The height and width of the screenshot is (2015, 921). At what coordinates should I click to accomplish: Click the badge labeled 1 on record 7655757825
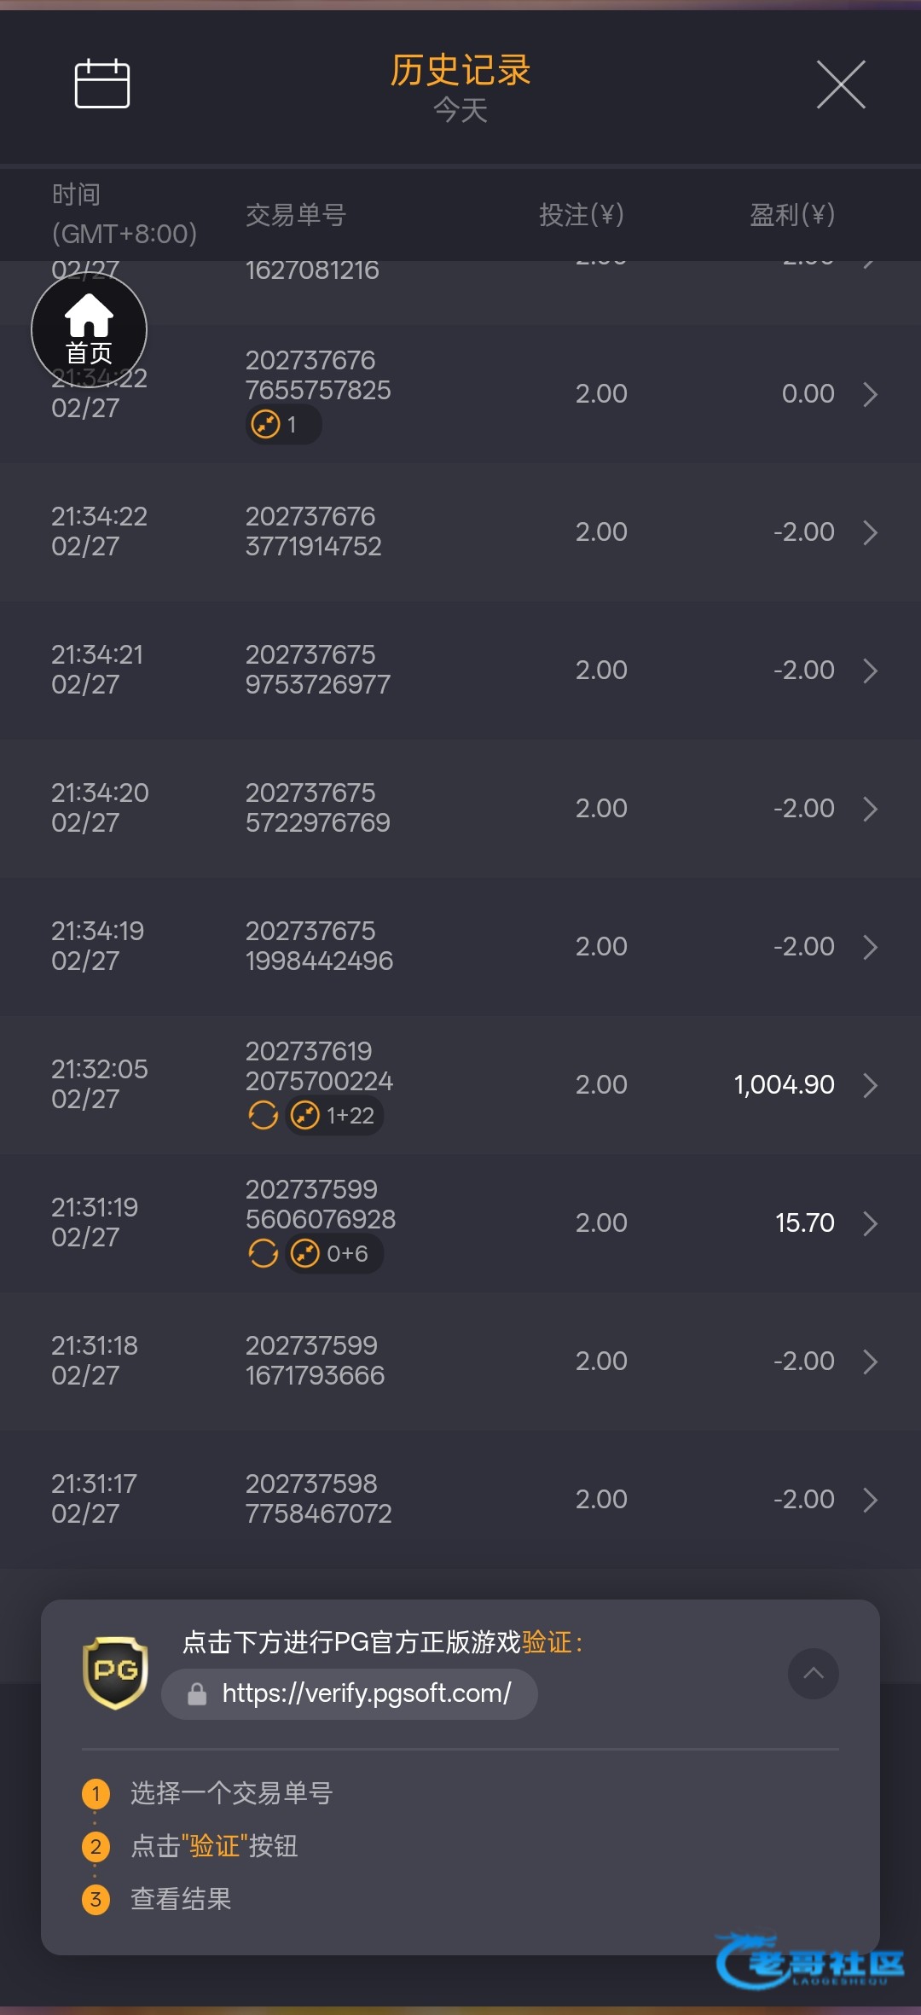point(282,424)
